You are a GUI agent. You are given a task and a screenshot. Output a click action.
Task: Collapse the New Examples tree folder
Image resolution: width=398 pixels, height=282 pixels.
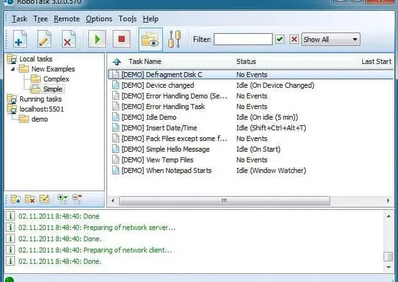coord(13,69)
